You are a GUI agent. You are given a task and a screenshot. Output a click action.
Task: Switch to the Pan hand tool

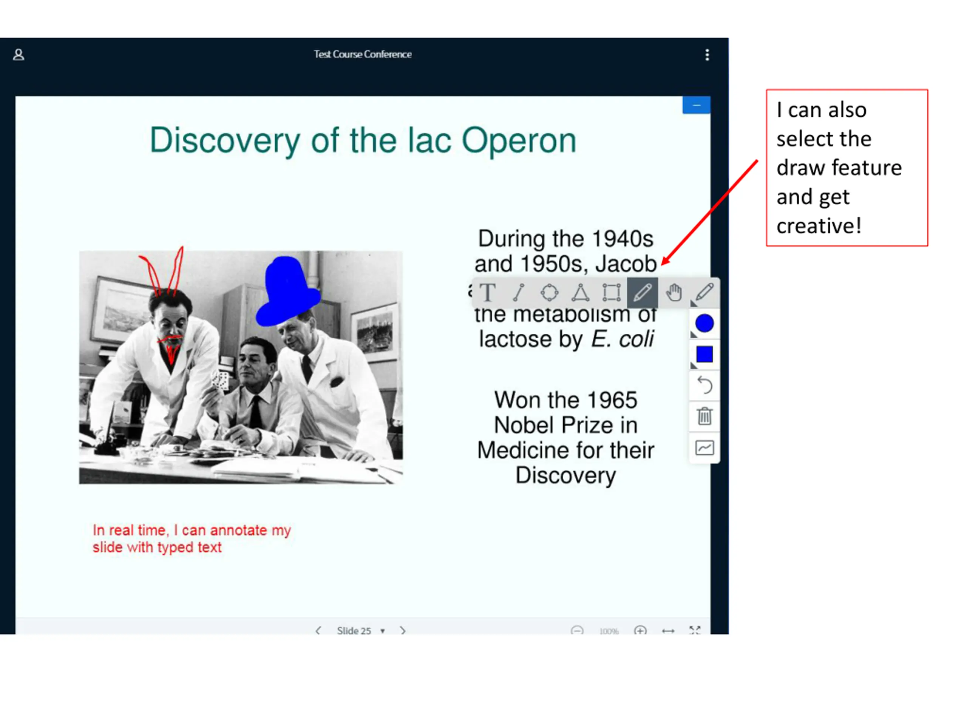pyautogui.click(x=674, y=292)
